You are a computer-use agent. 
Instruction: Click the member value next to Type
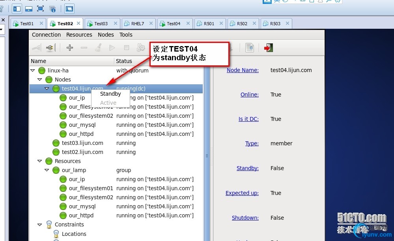282,143
